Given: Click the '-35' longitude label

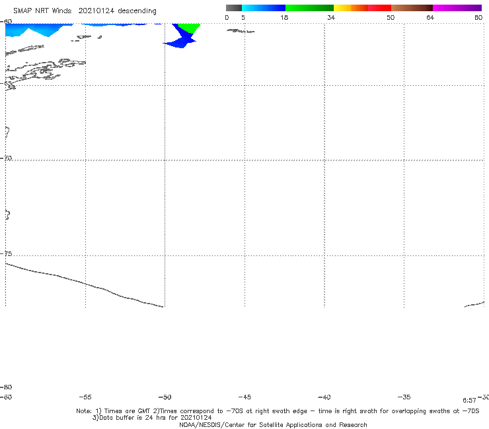Looking at the screenshot, I should coord(404,397).
